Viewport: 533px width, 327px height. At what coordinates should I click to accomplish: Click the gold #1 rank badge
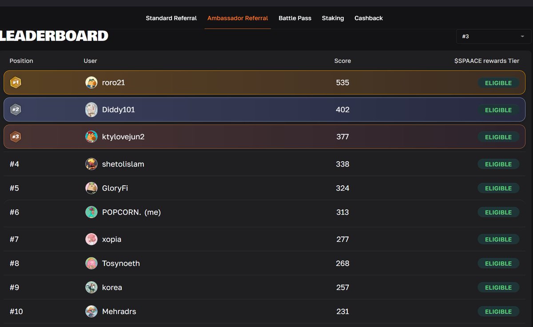(16, 82)
